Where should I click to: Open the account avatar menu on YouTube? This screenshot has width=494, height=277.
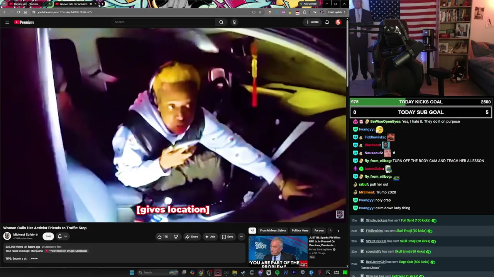point(338,22)
